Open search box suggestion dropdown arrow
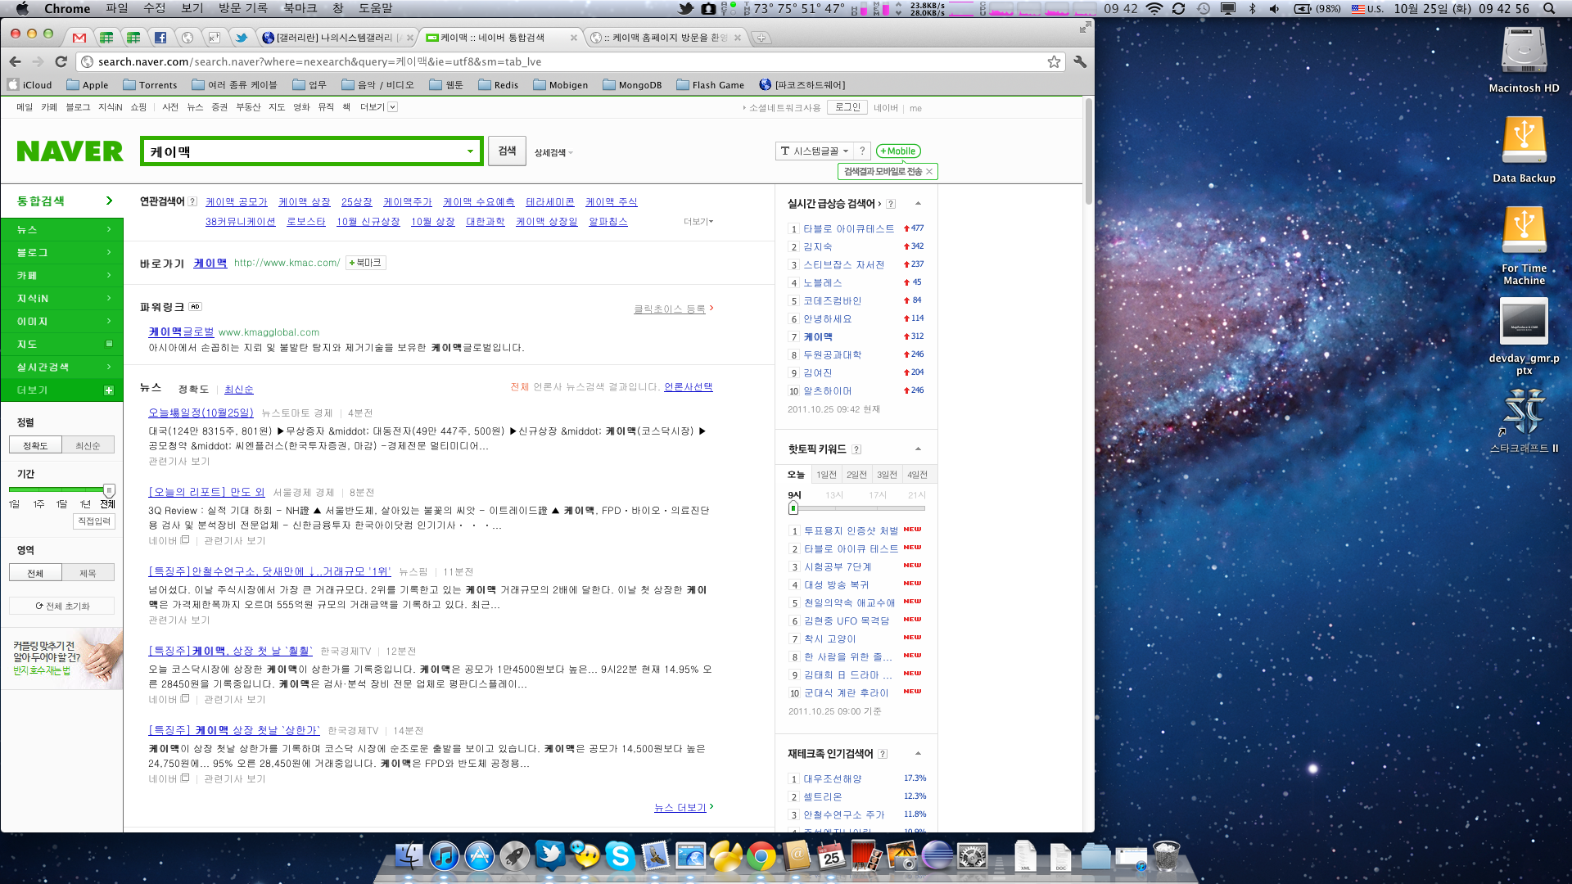 (x=470, y=151)
